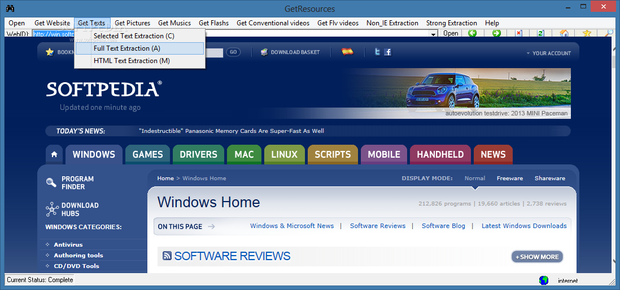Image resolution: width=620 pixels, height=290 pixels.
Task: Expand the Your Account dropdown
Action: tap(549, 53)
